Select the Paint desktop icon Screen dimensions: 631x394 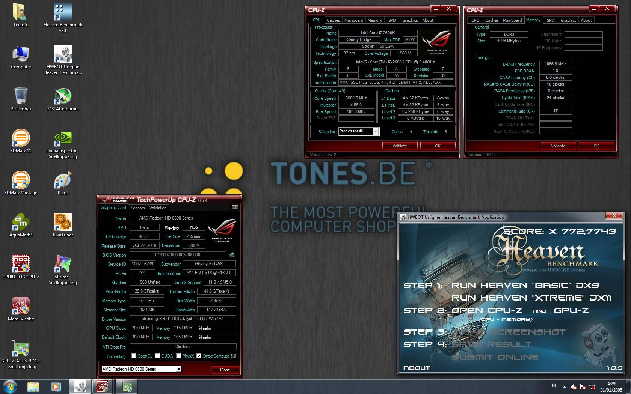(63, 183)
